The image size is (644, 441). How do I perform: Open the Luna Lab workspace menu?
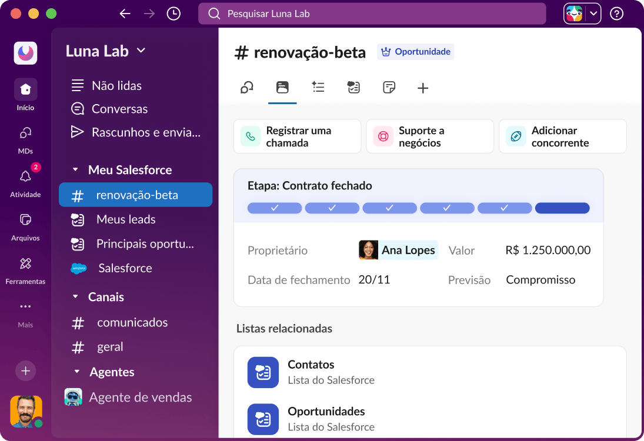tap(104, 51)
